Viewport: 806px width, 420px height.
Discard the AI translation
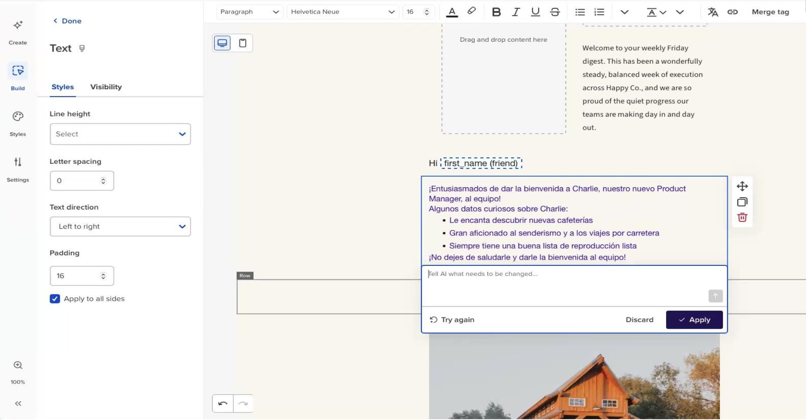click(639, 320)
